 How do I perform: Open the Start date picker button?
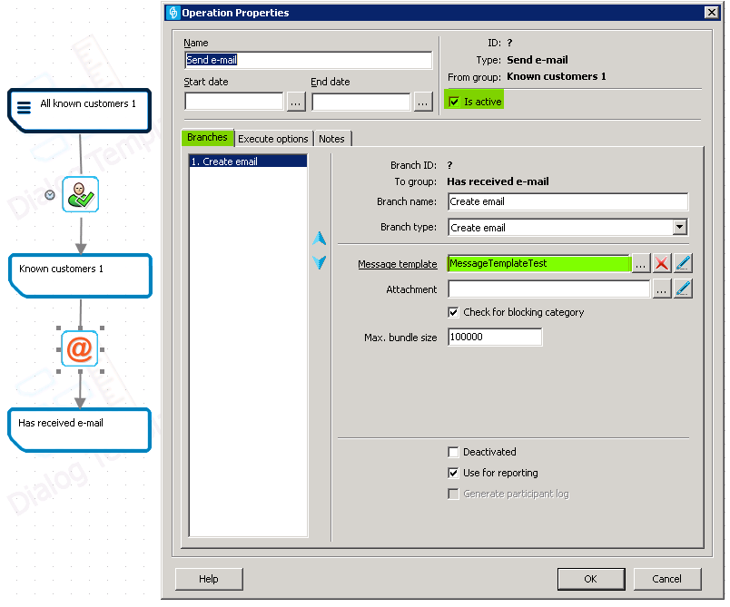tap(296, 102)
